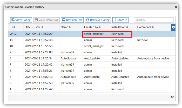This screenshot has height=108, width=182.
Task: Click date 2024-09-11 18:57:48
Action: point(38,40)
